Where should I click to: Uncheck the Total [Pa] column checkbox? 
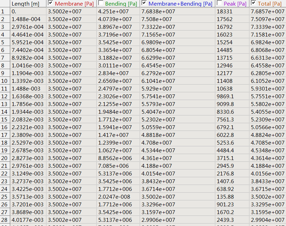point(254,4)
